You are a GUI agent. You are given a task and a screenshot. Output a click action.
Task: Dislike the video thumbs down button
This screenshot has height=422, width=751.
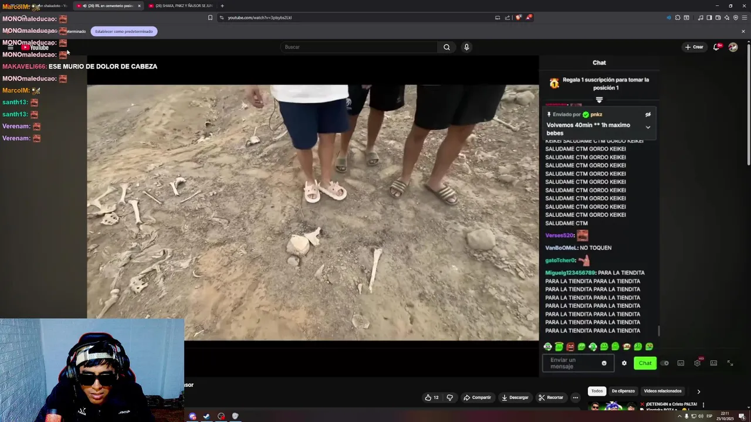coord(449,397)
